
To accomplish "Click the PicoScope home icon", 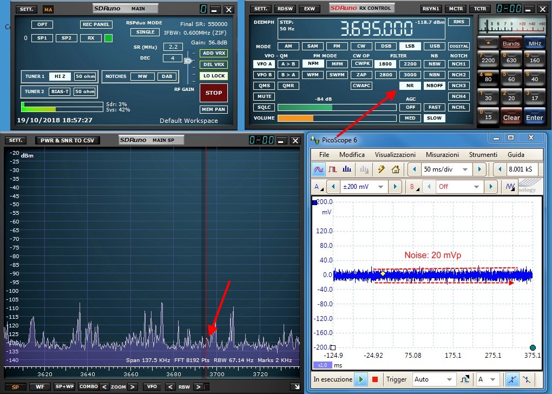I will 396,169.
